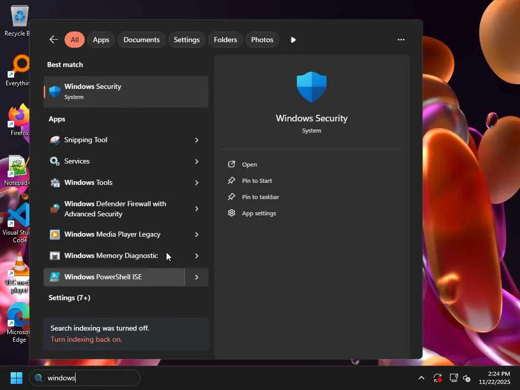Click Windows Memory Diagnostic icon
520x390 pixels.
coord(55,256)
